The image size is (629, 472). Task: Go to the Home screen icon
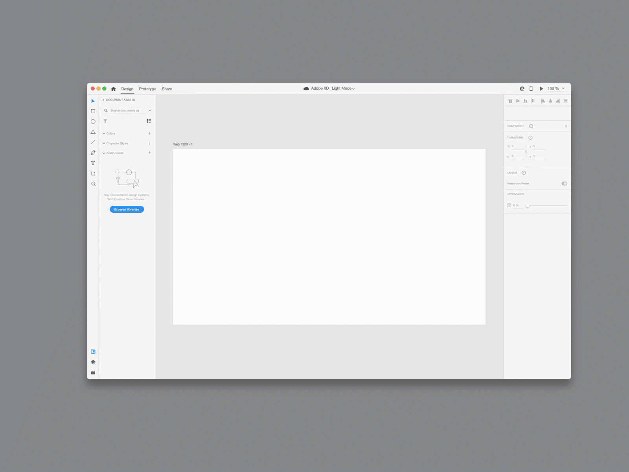(x=114, y=89)
